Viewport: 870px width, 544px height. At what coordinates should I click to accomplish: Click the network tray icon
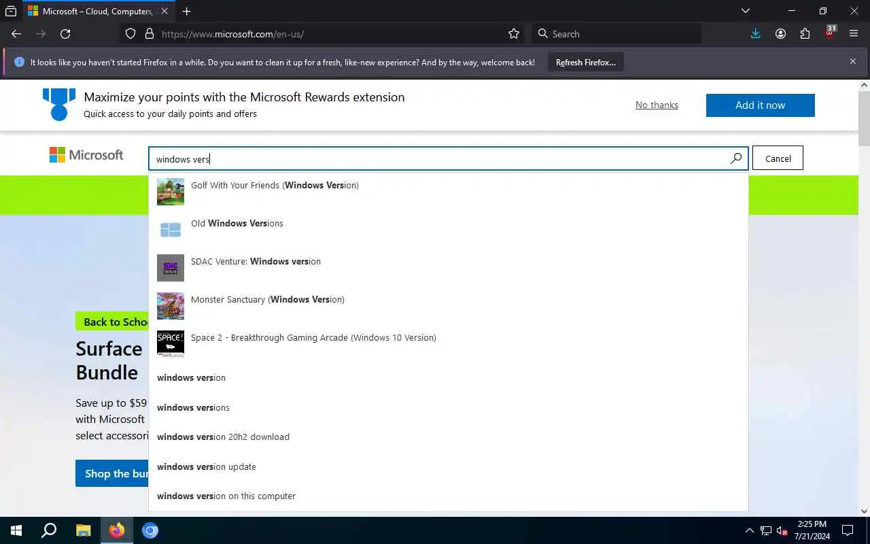[x=766, y=530]
